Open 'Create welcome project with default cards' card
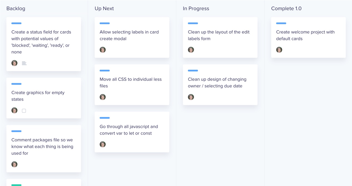Image resolution: width=352 pixels, height=186 pixels. click(305, 36)
